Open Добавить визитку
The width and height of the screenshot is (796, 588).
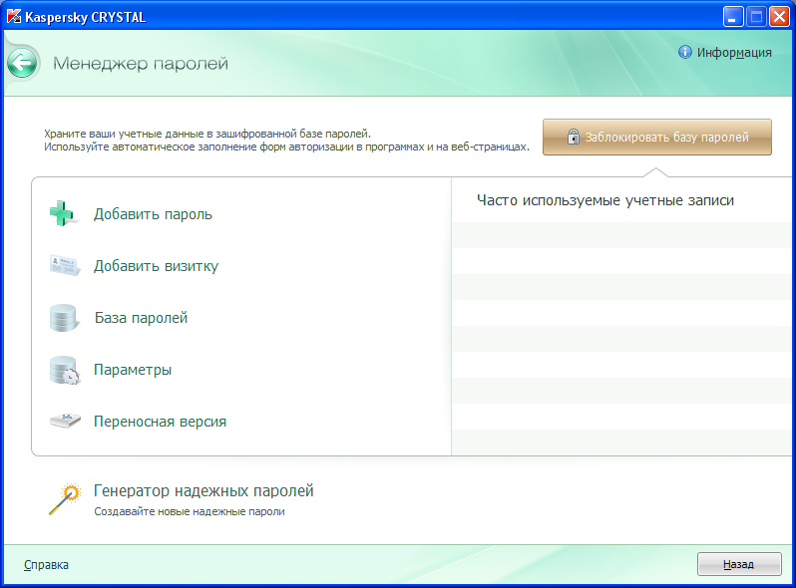[x=156, y=266]
